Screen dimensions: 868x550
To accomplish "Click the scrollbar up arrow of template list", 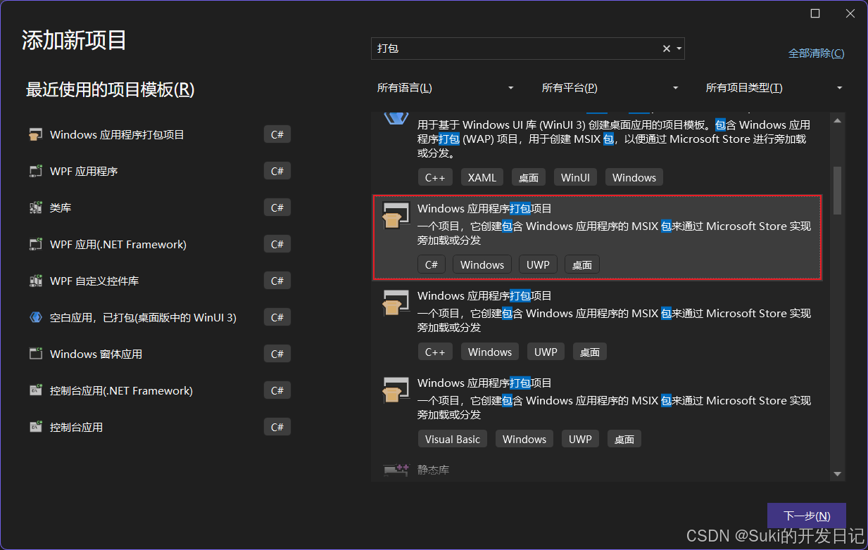I will coord(837,122).
